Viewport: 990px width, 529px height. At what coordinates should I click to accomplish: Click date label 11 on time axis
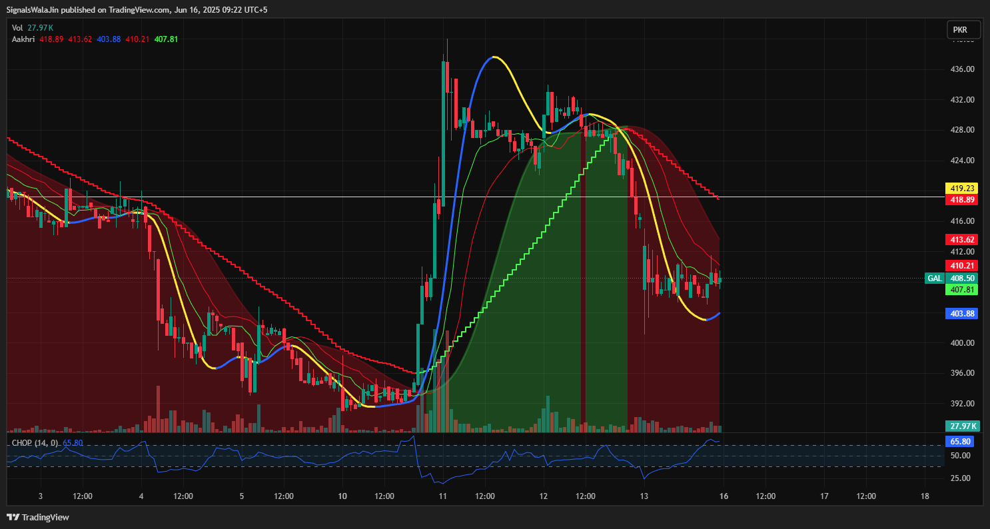click(442, 496)
